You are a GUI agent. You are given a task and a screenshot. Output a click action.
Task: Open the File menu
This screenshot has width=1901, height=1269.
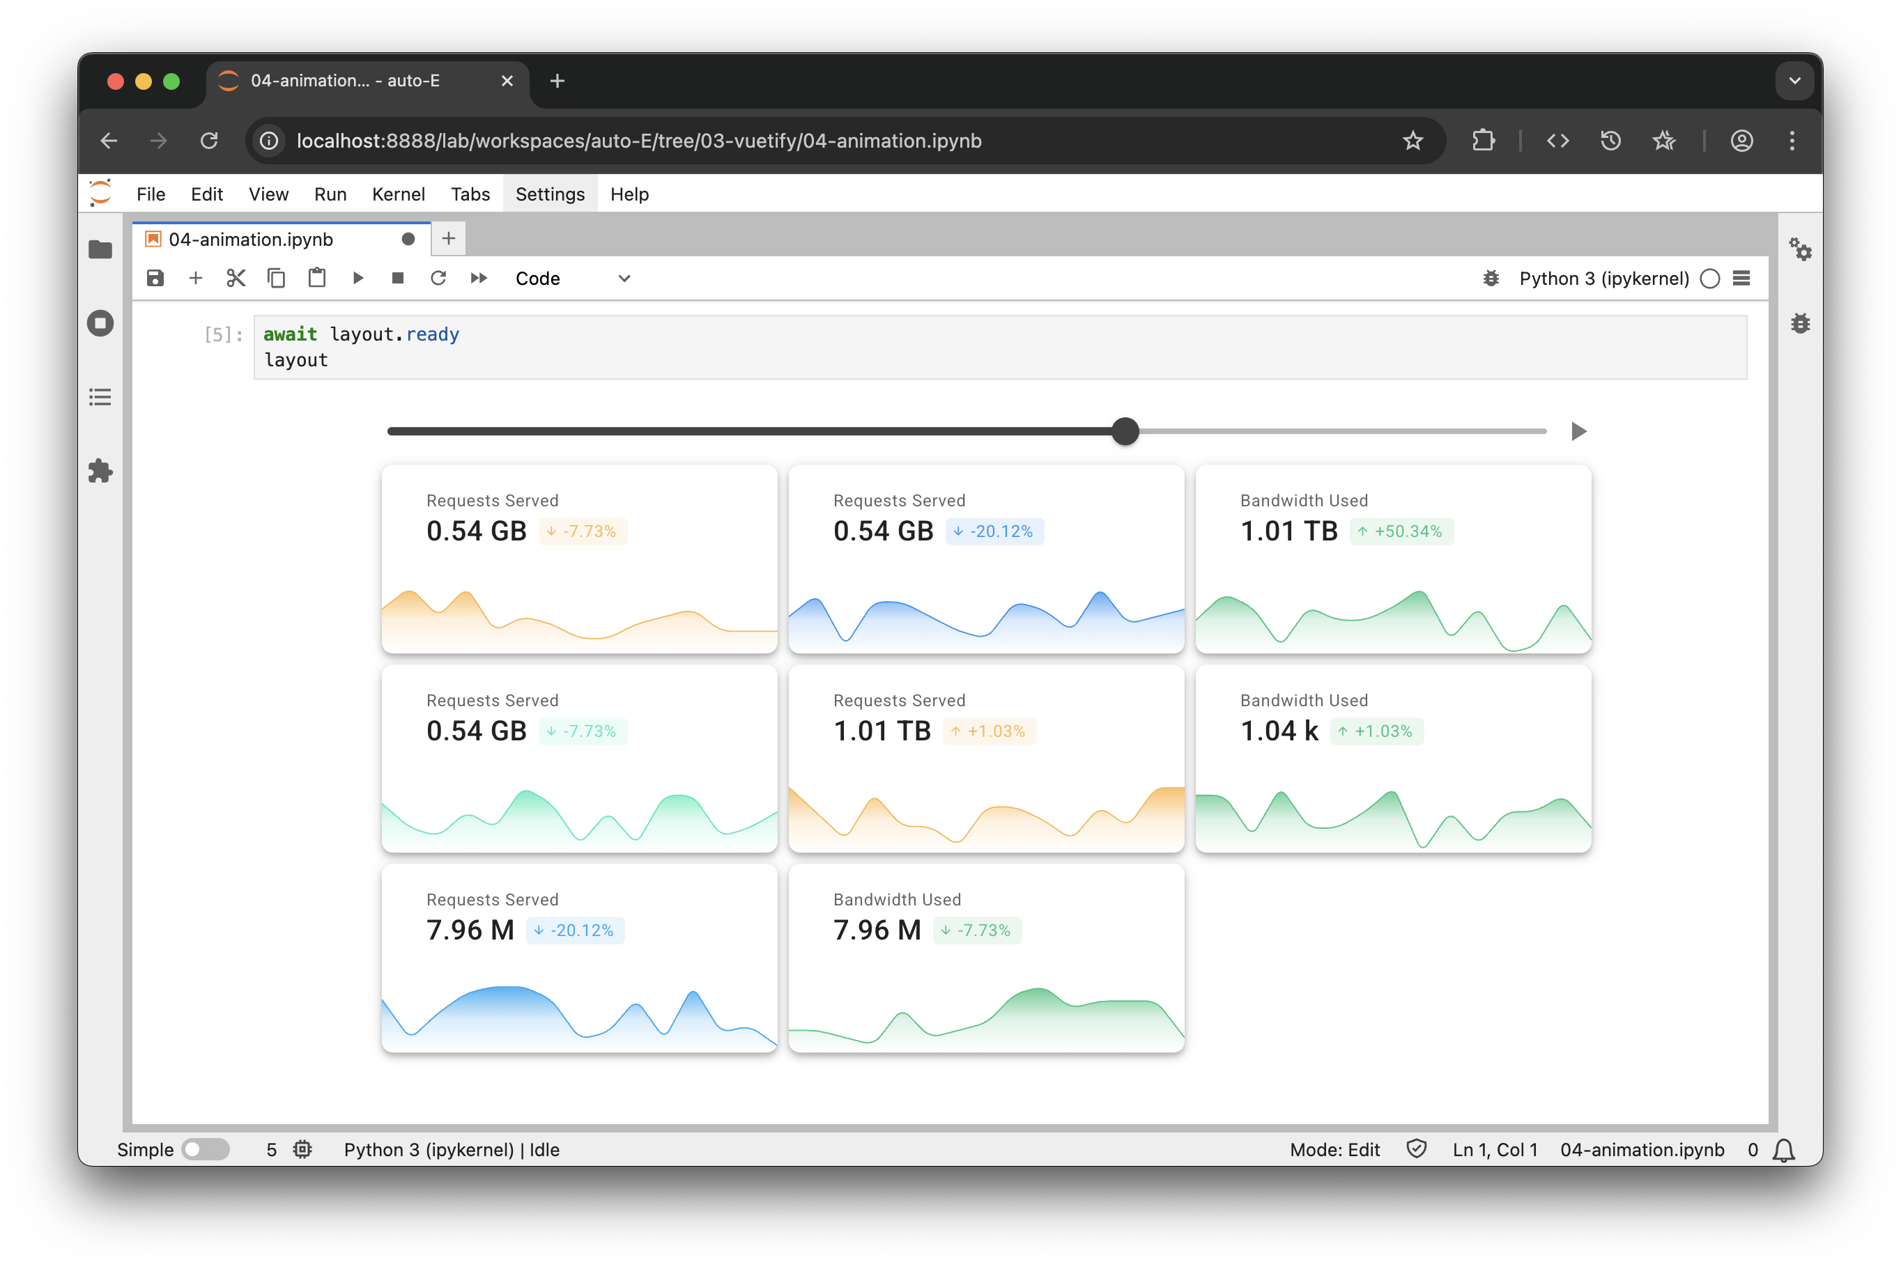tap(151, 194)
